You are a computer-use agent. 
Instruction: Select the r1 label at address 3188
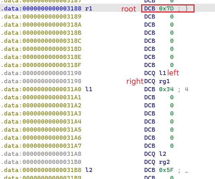click(x=89, y=8)
